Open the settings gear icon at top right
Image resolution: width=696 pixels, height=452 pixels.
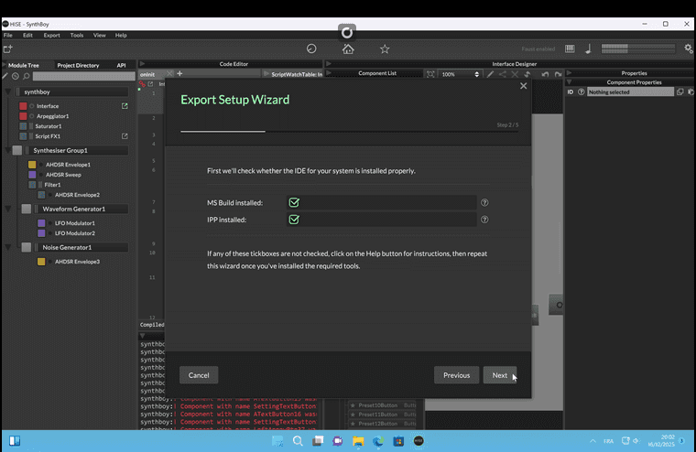click(x=688, y=48)
